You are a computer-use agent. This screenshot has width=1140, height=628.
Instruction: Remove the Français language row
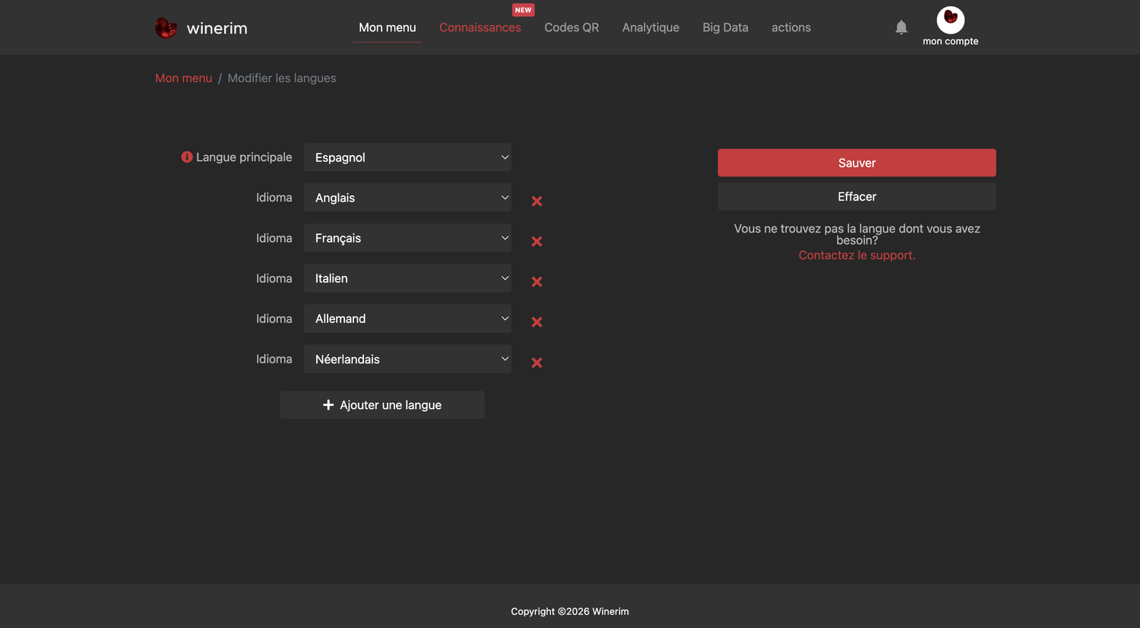coord(537,242)
